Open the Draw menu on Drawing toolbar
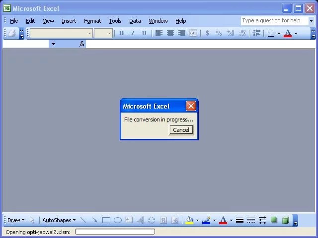The width and height of the screenshot is (318, 238). point(16,220)
